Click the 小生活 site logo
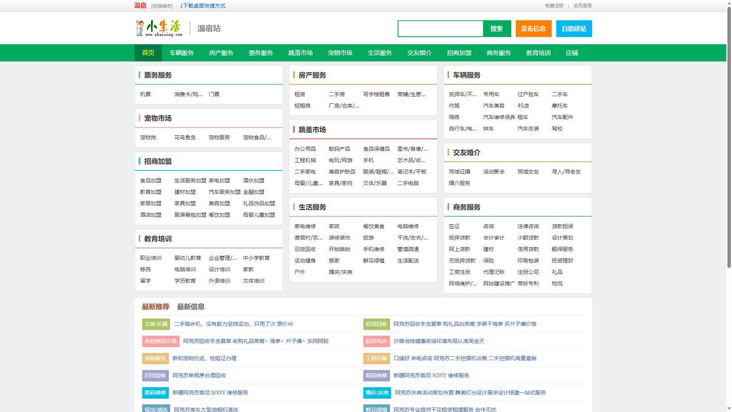This screenshot has height=412, width=732. click(x=158, y=28)
